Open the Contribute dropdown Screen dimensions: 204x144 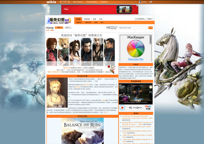coord(140,19)
